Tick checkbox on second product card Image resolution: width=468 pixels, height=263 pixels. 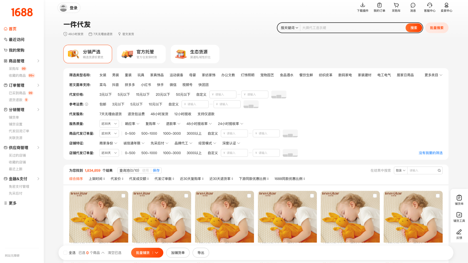(186, 196)
